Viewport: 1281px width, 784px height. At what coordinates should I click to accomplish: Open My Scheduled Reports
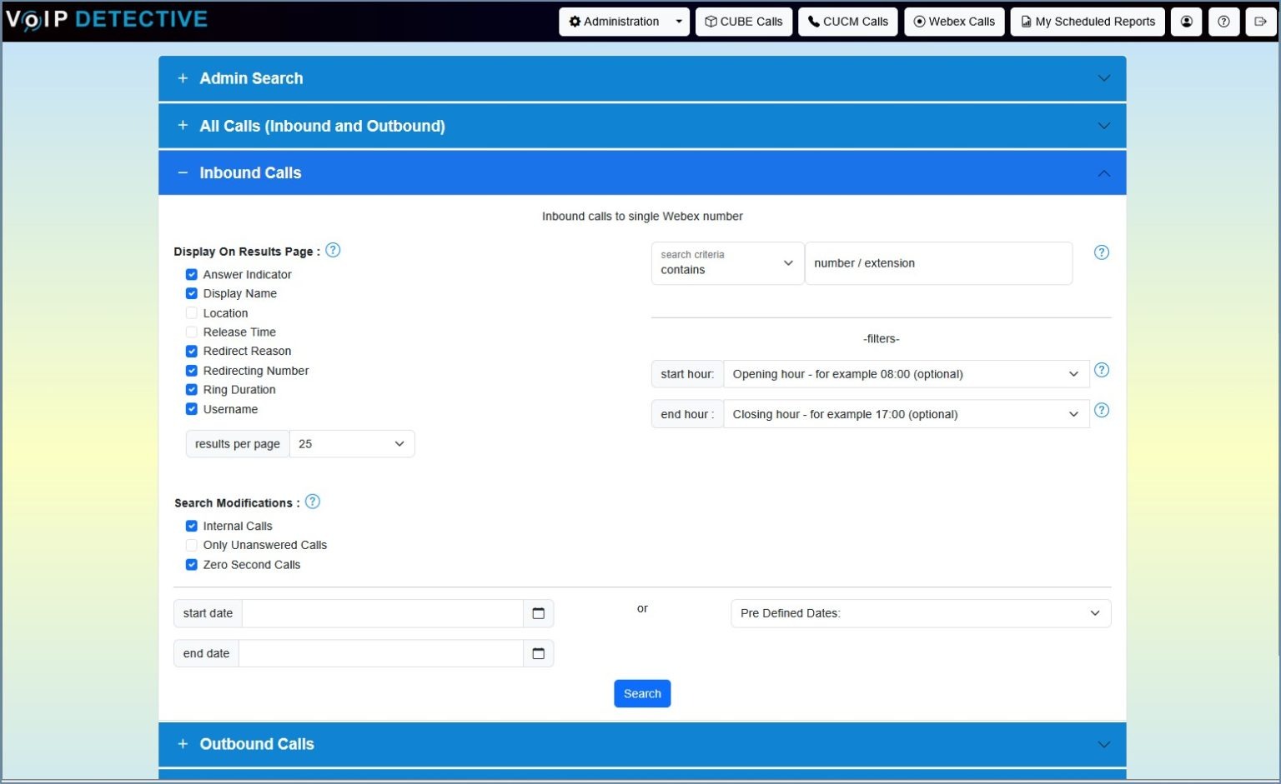point(1088,22)
